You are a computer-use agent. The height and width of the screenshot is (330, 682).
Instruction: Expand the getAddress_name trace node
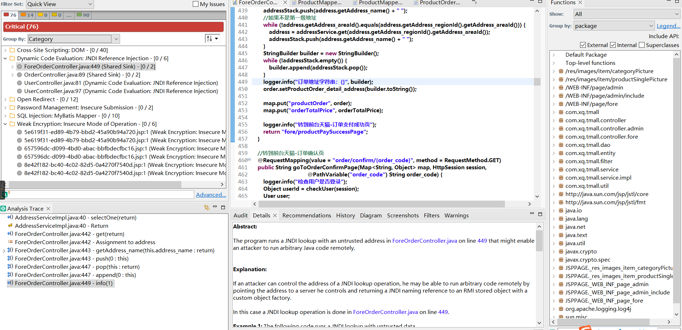[4, 251]
